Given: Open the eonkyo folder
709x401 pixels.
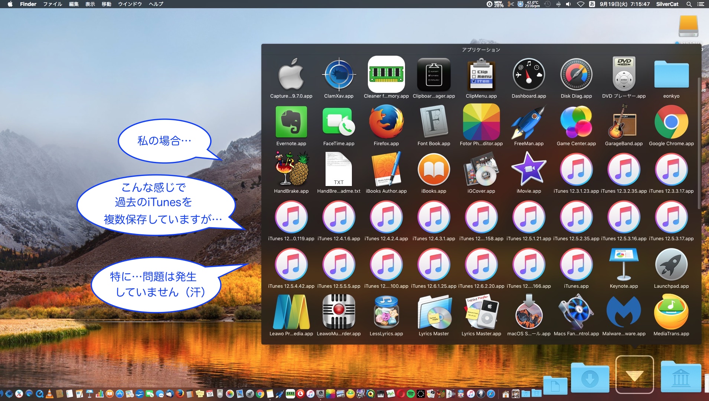Looking at the screenshot, I should click(x=671, y=75).
